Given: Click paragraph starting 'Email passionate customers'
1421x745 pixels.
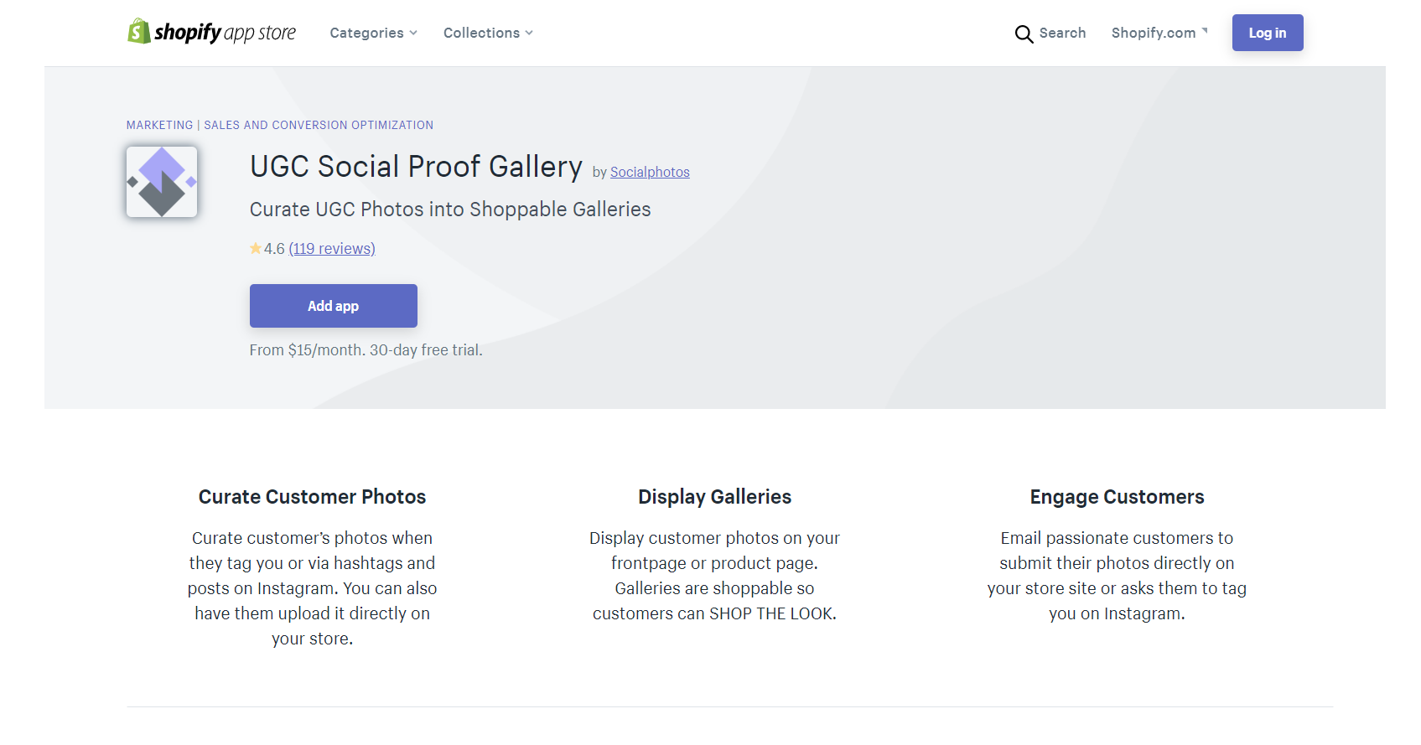Looking at the screenshot, I should [x=1117, y=576].
